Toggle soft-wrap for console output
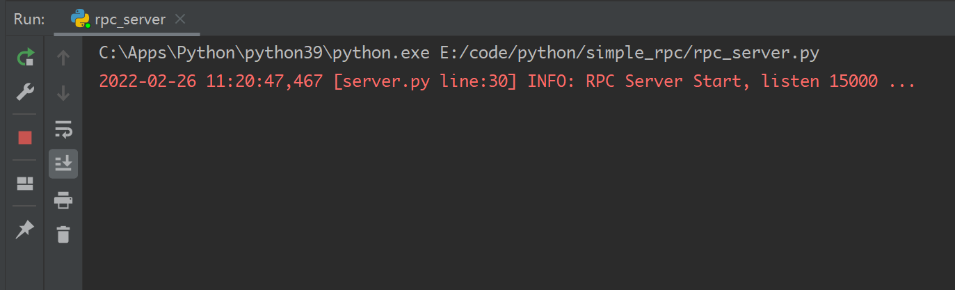Viewport: 955px width, 290px height. [x=63, y=129]
